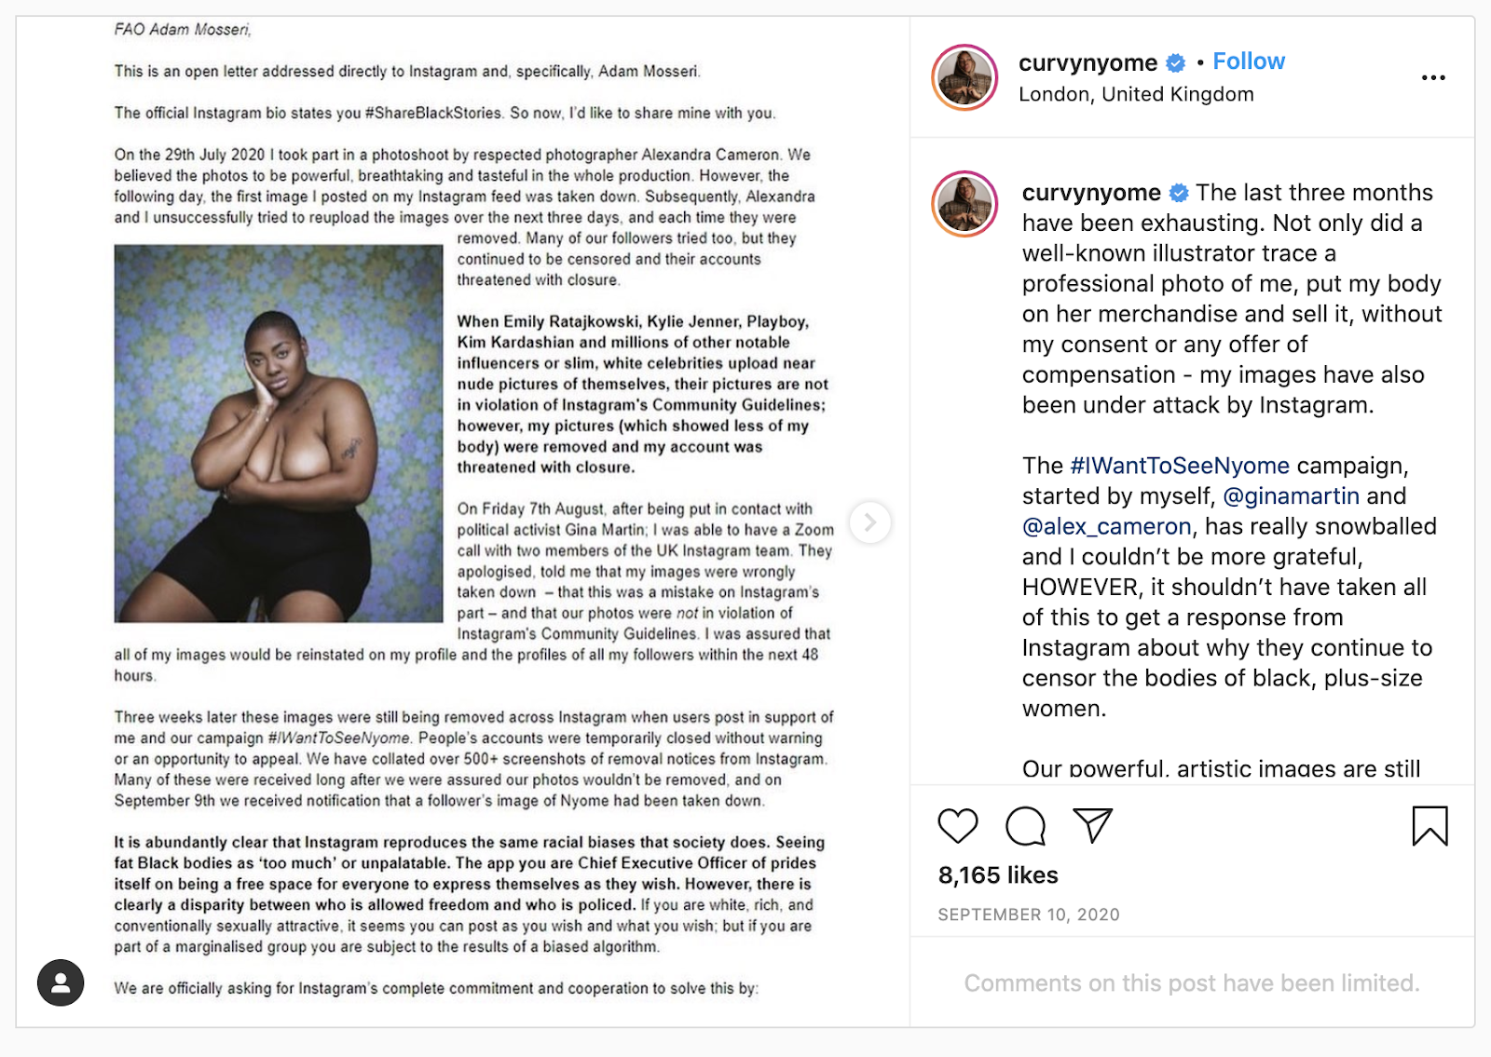Visit the @alex_cameron profile mention
The height and width of the screenshot is (1057, 1491).
(1107, 527)
